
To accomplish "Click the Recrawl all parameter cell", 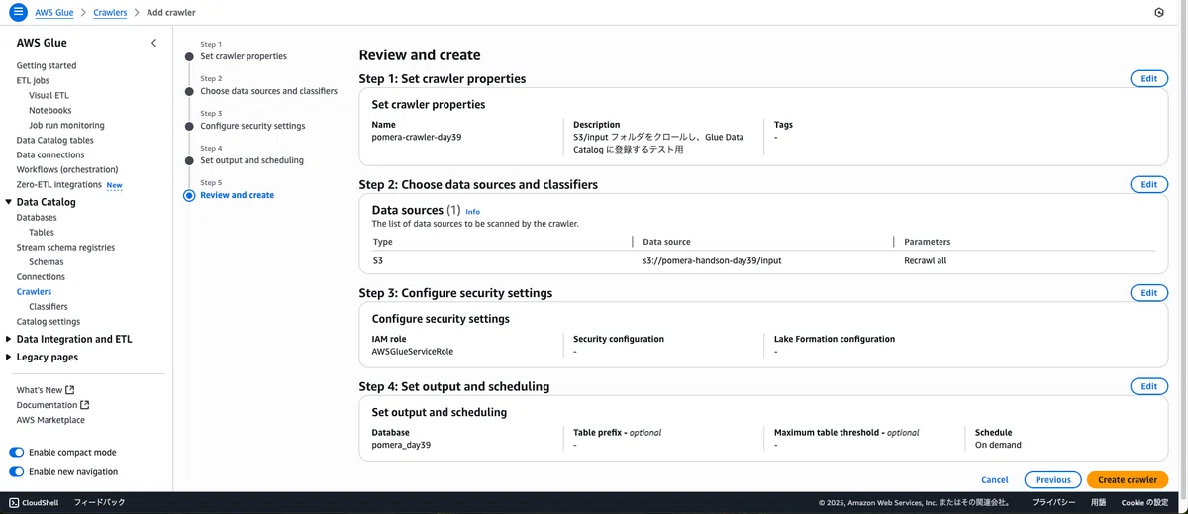I will click(x=925, y=260).
